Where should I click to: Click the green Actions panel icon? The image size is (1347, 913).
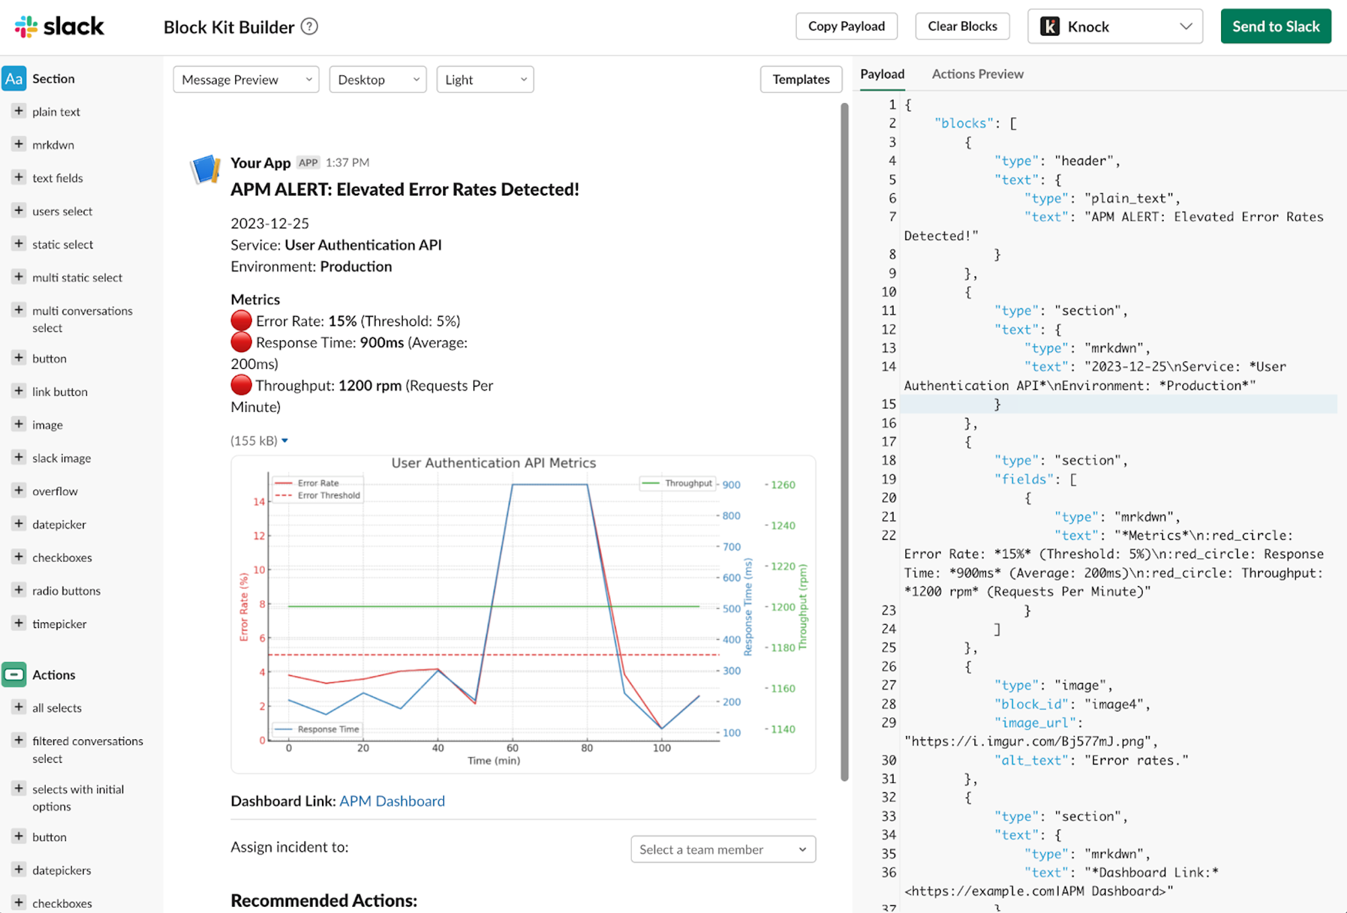pyautogui.click(x=14, y=674)
